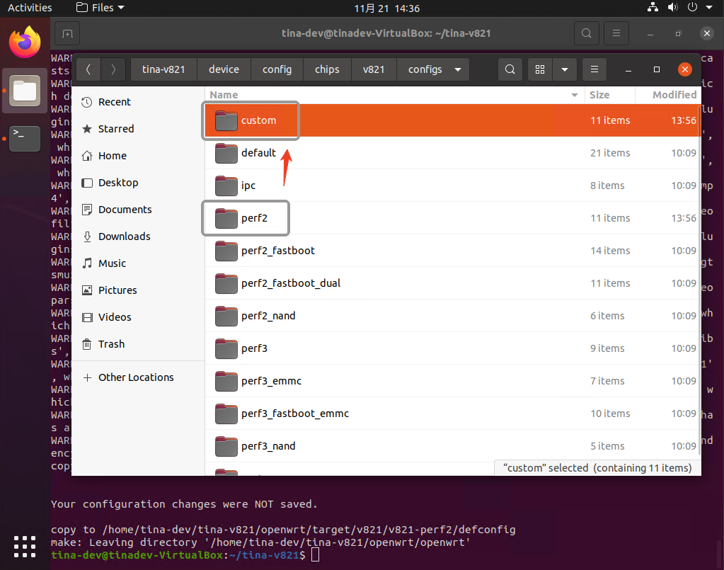724x570 pixels.
Task: Click Activities in the top bar
Action: [x=30, y=8]
